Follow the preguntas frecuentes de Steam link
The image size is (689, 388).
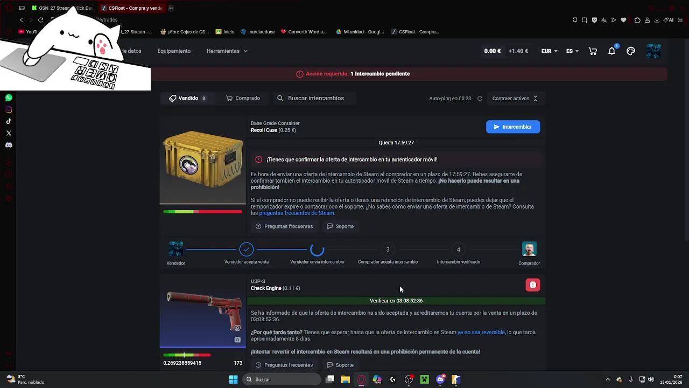[297, 213]
